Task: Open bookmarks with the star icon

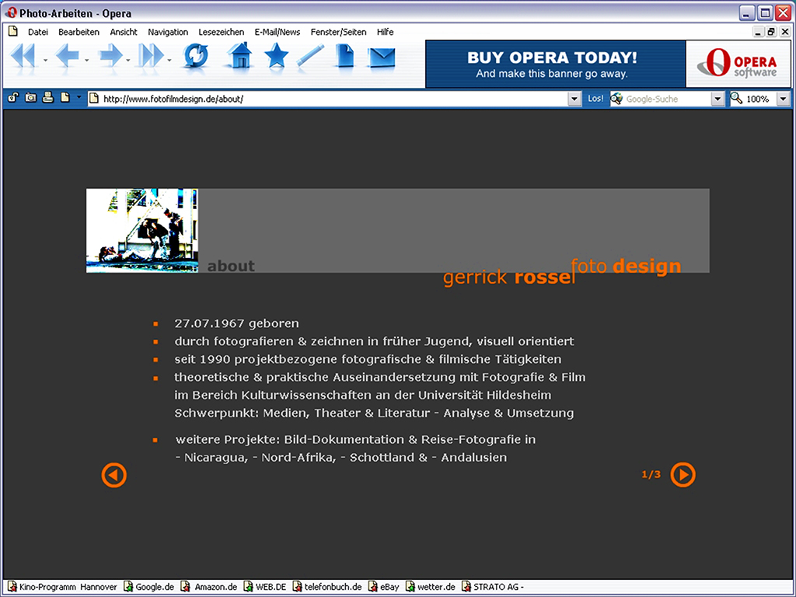Action: click(276, 57)
